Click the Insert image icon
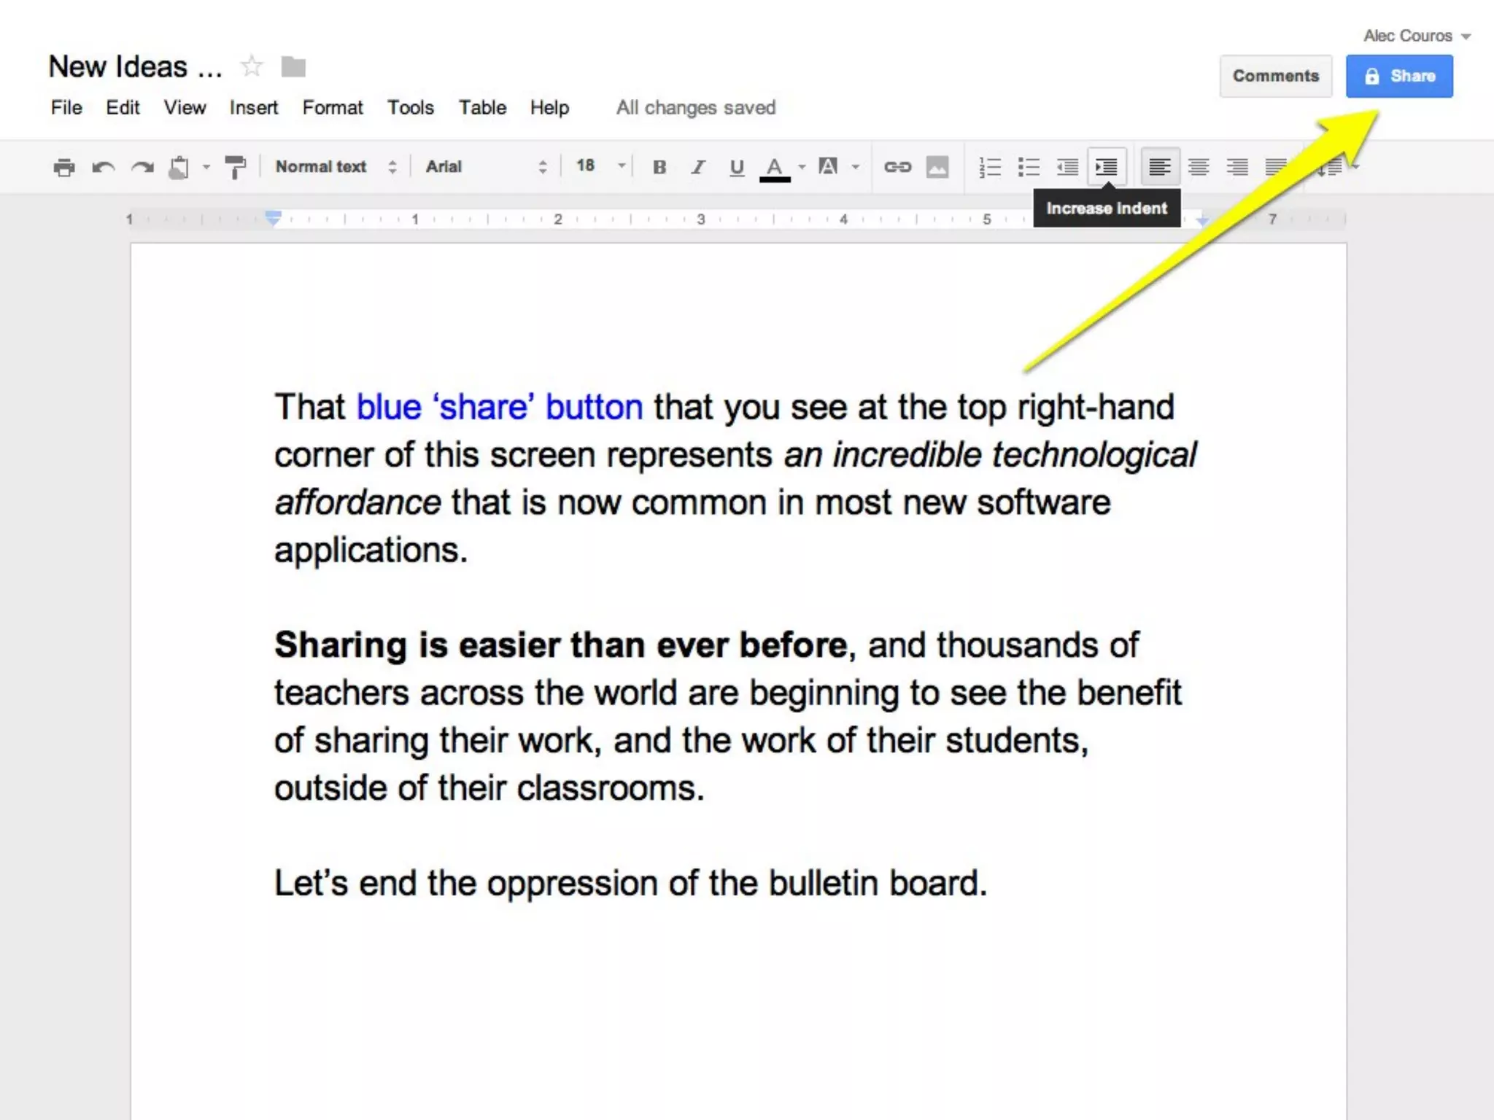The image size is (1494, 1120). tap(937, 167)
